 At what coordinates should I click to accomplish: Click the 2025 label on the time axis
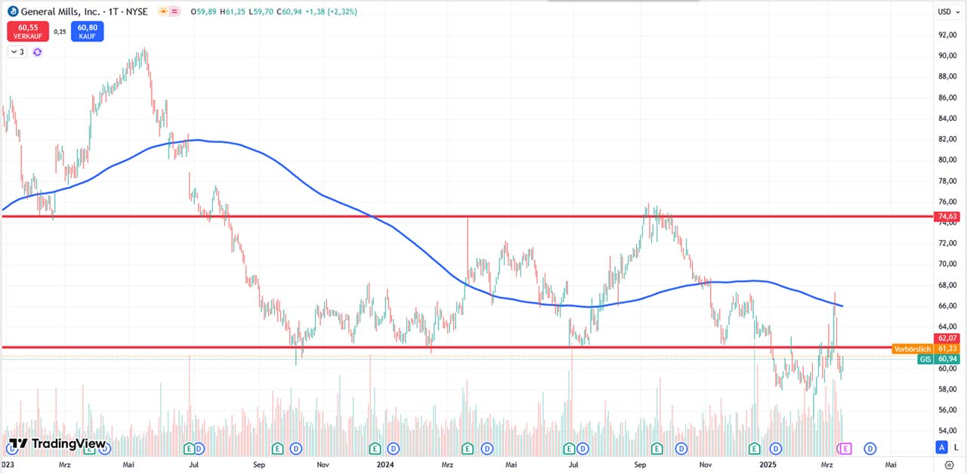pyautogui.click(x=768, y=463)
